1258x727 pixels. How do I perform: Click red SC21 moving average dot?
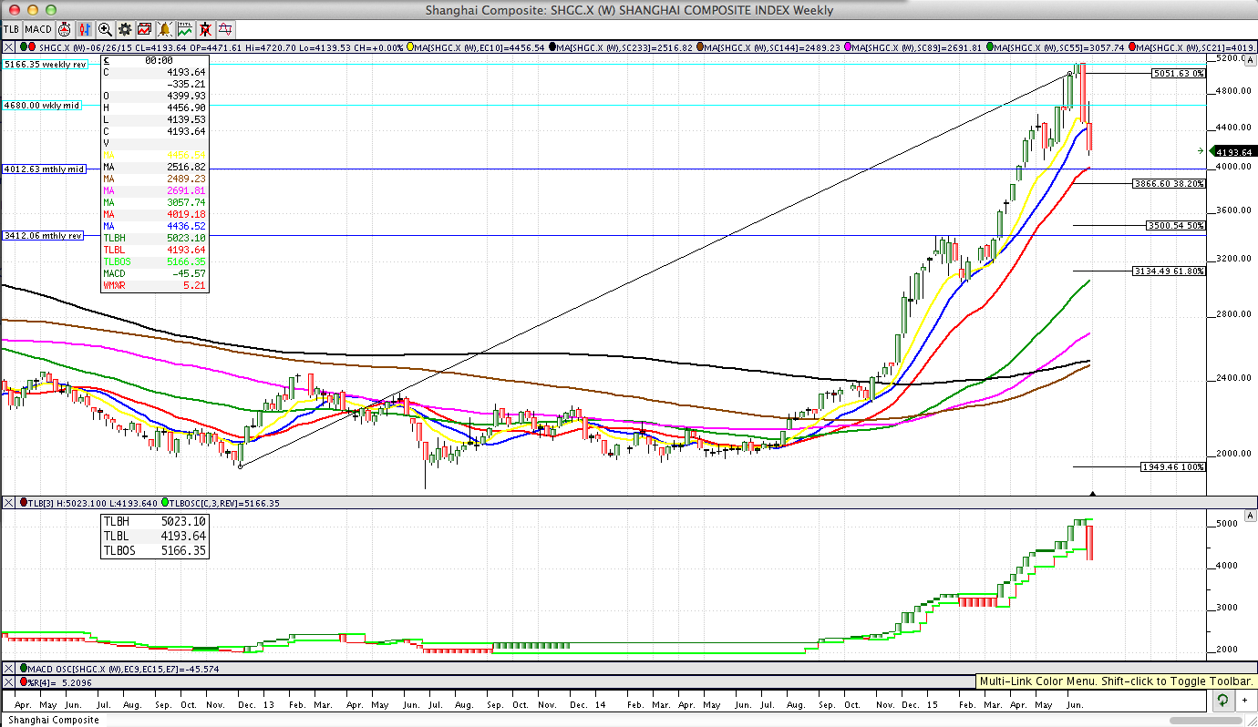[1132, 47]
